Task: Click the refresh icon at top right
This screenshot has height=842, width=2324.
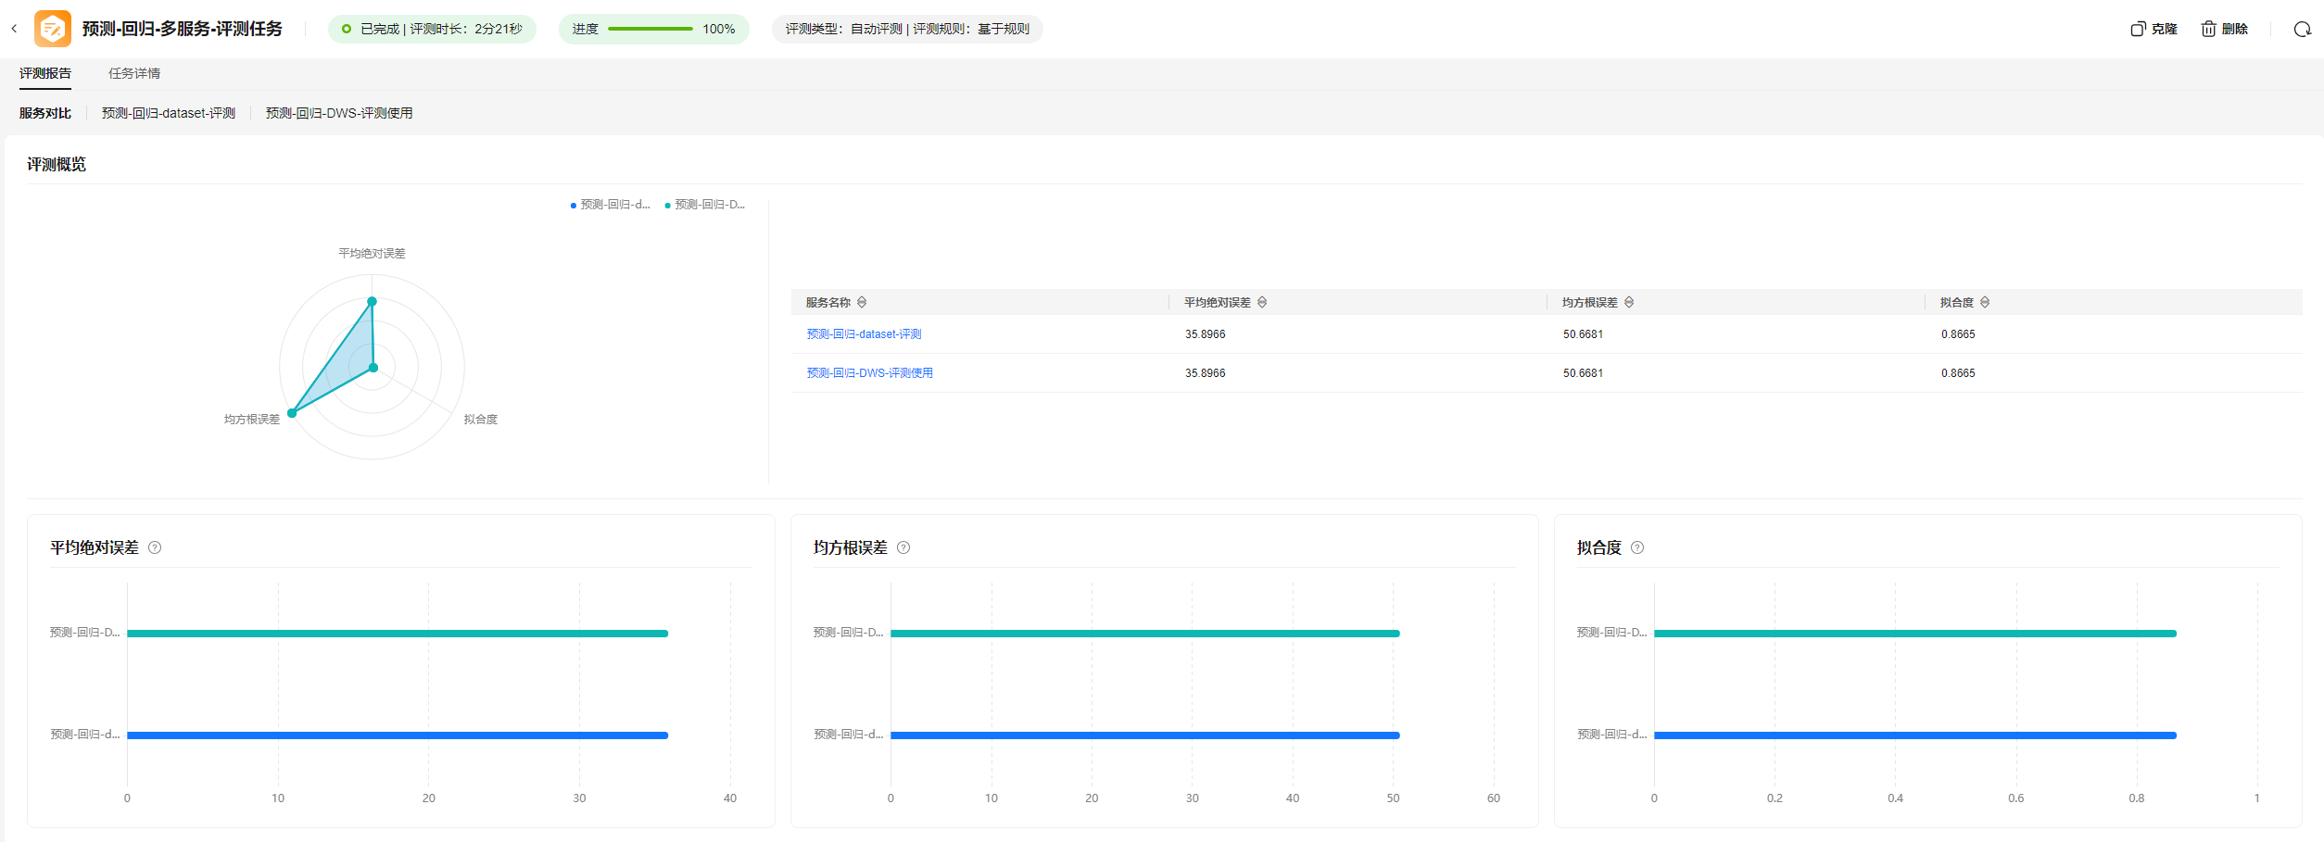Action: coord(2302,30)
